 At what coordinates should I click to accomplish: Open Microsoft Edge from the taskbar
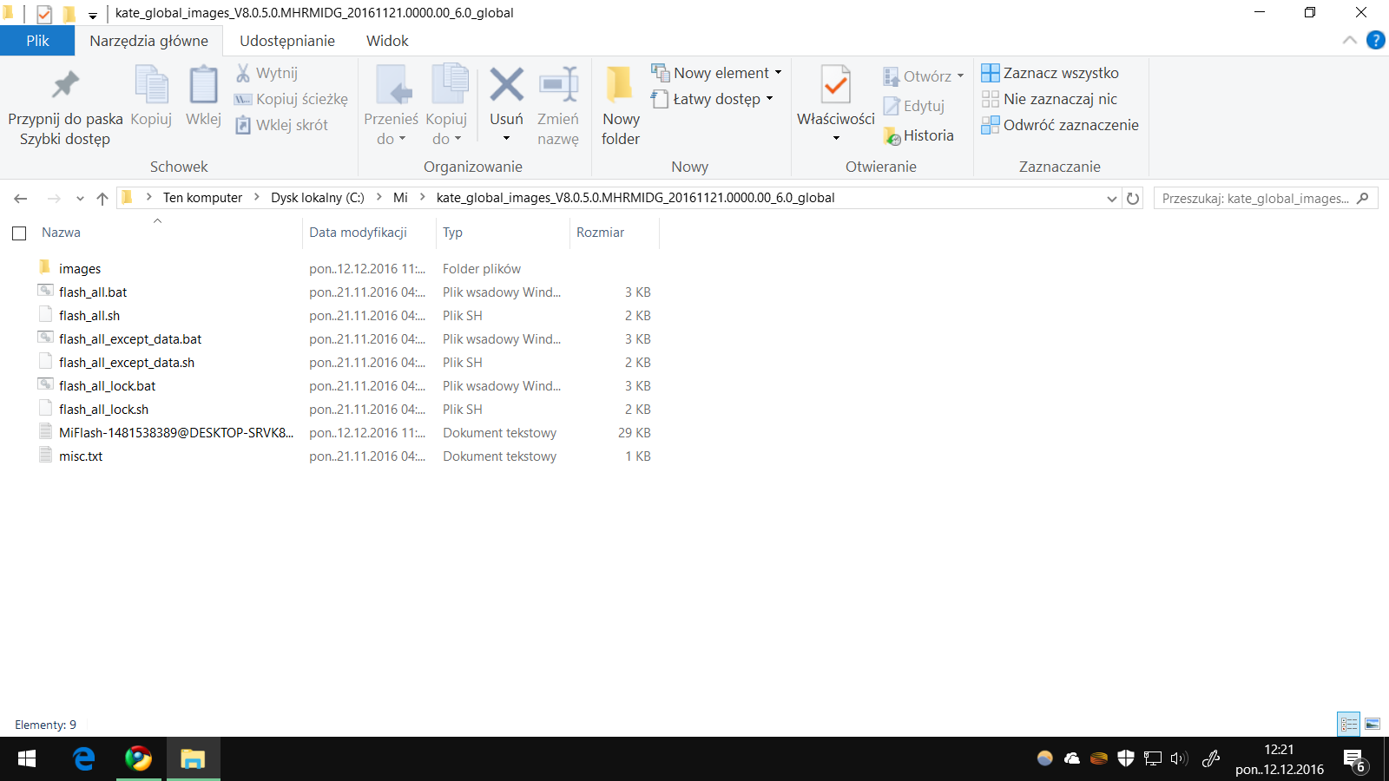pos(84,759)
